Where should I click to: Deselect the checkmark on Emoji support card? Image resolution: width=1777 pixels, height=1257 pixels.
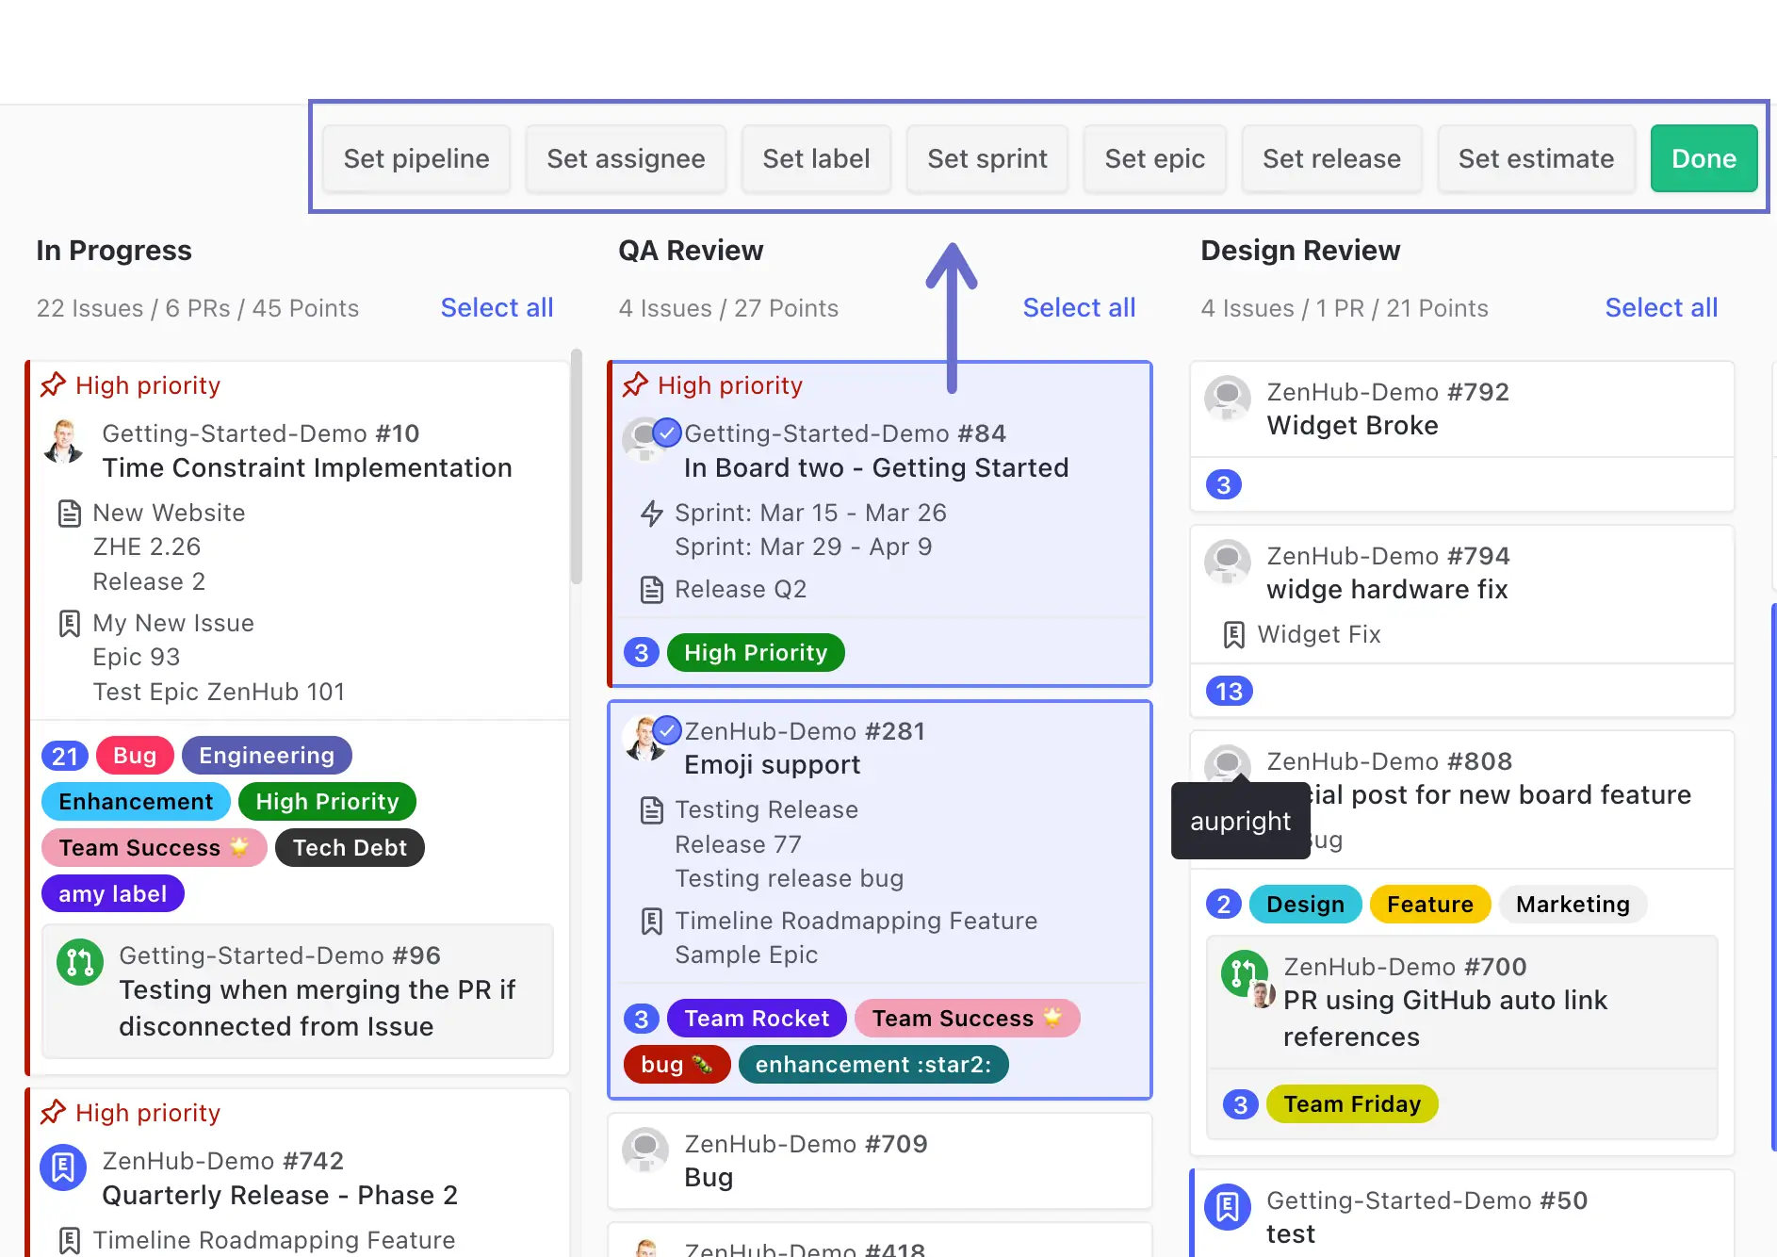pyautogui.click(x=667, y=730)
